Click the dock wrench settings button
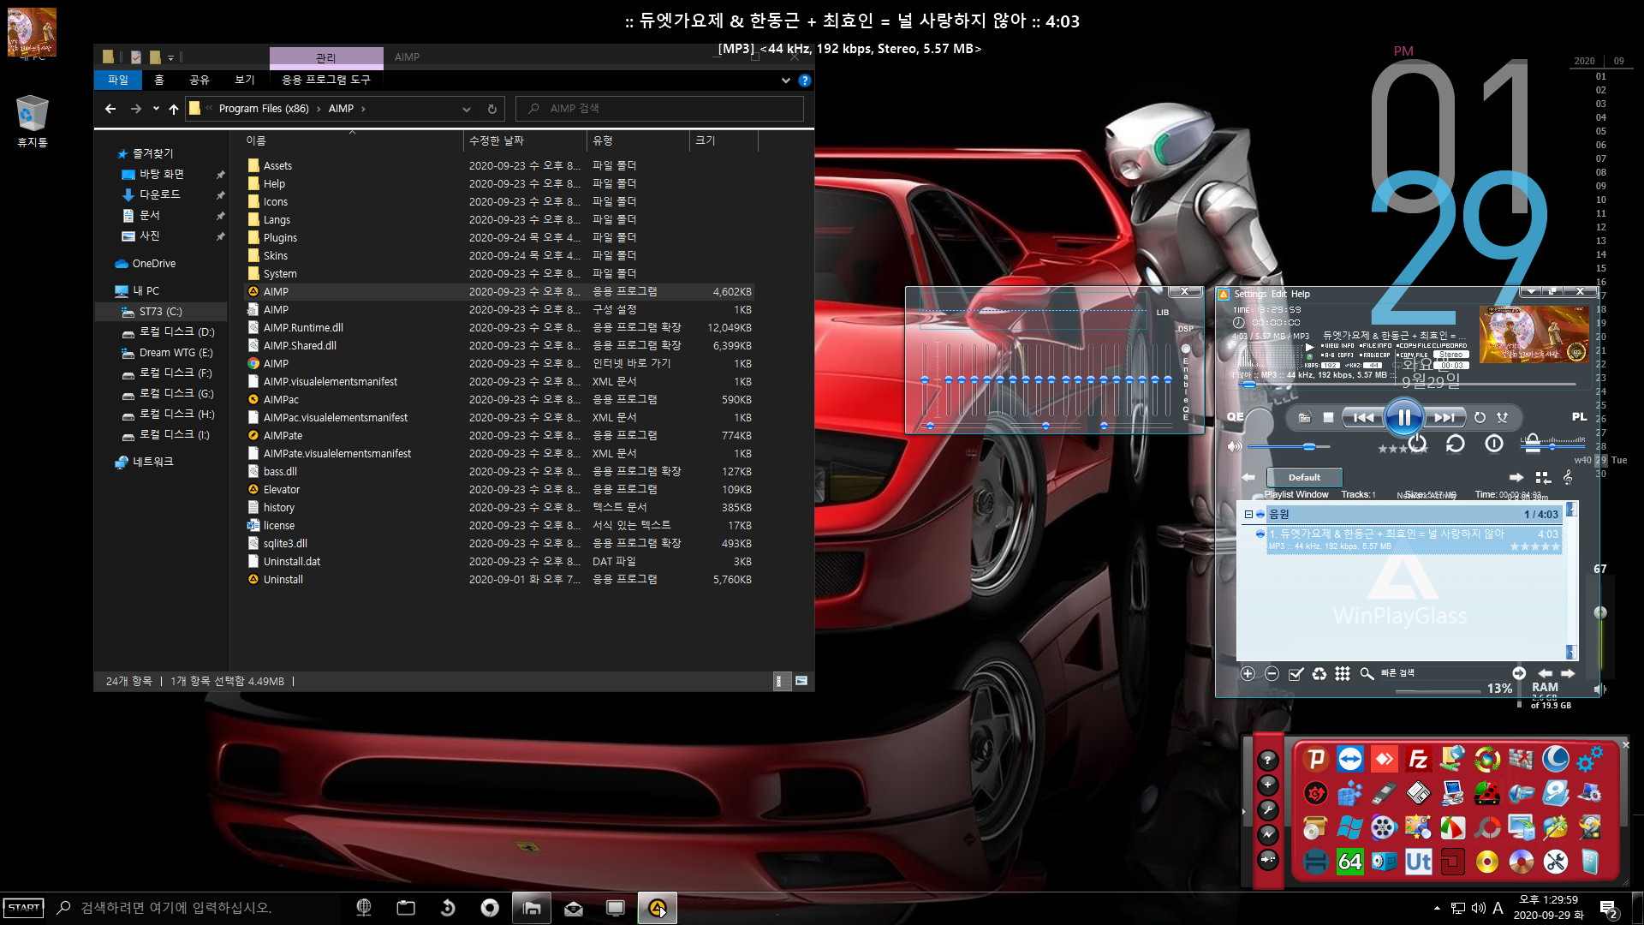The height and width of the screenshot is (925, 1644). (1268, 809)
